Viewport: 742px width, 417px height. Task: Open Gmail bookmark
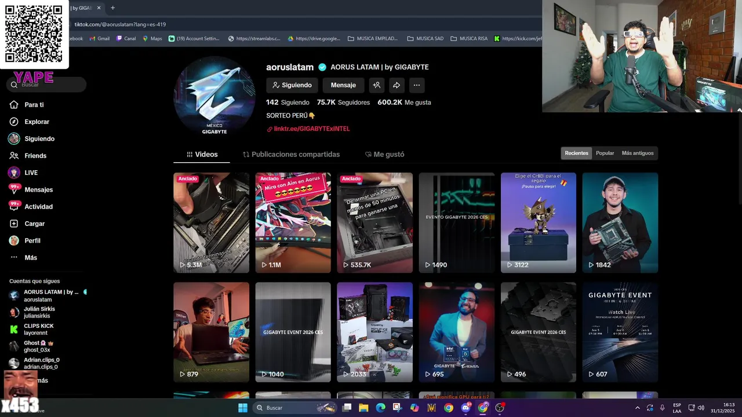point(99,39)
